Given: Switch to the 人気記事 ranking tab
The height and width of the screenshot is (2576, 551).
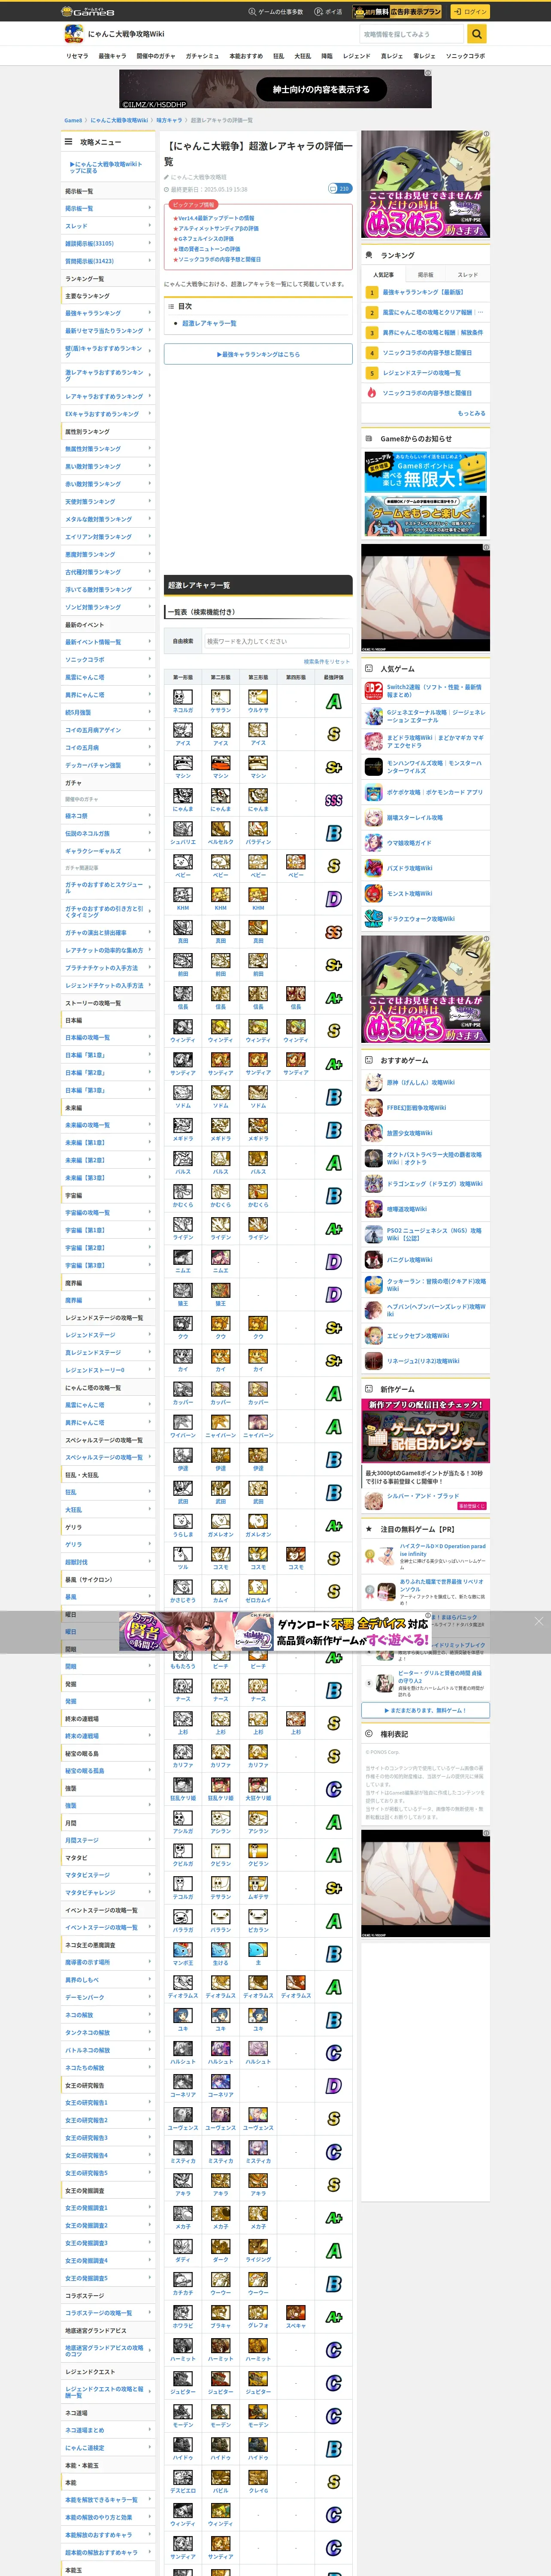Looking at the screenshot, I should pyautogui.click(x=383, y=274).
